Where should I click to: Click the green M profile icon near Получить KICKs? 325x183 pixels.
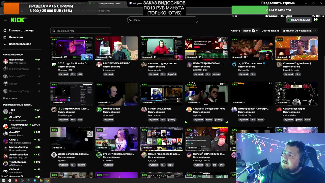316,20
